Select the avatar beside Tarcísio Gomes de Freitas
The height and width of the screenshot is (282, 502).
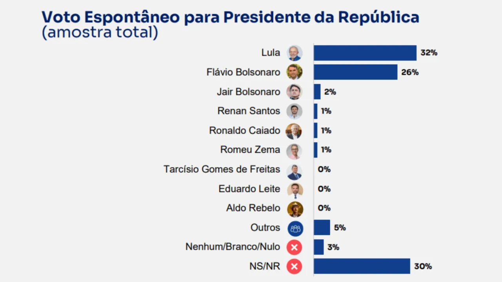point(294,170)
